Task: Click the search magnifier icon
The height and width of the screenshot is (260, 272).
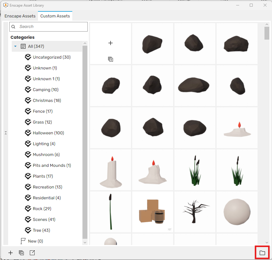Action: click(x=13, y=27)
